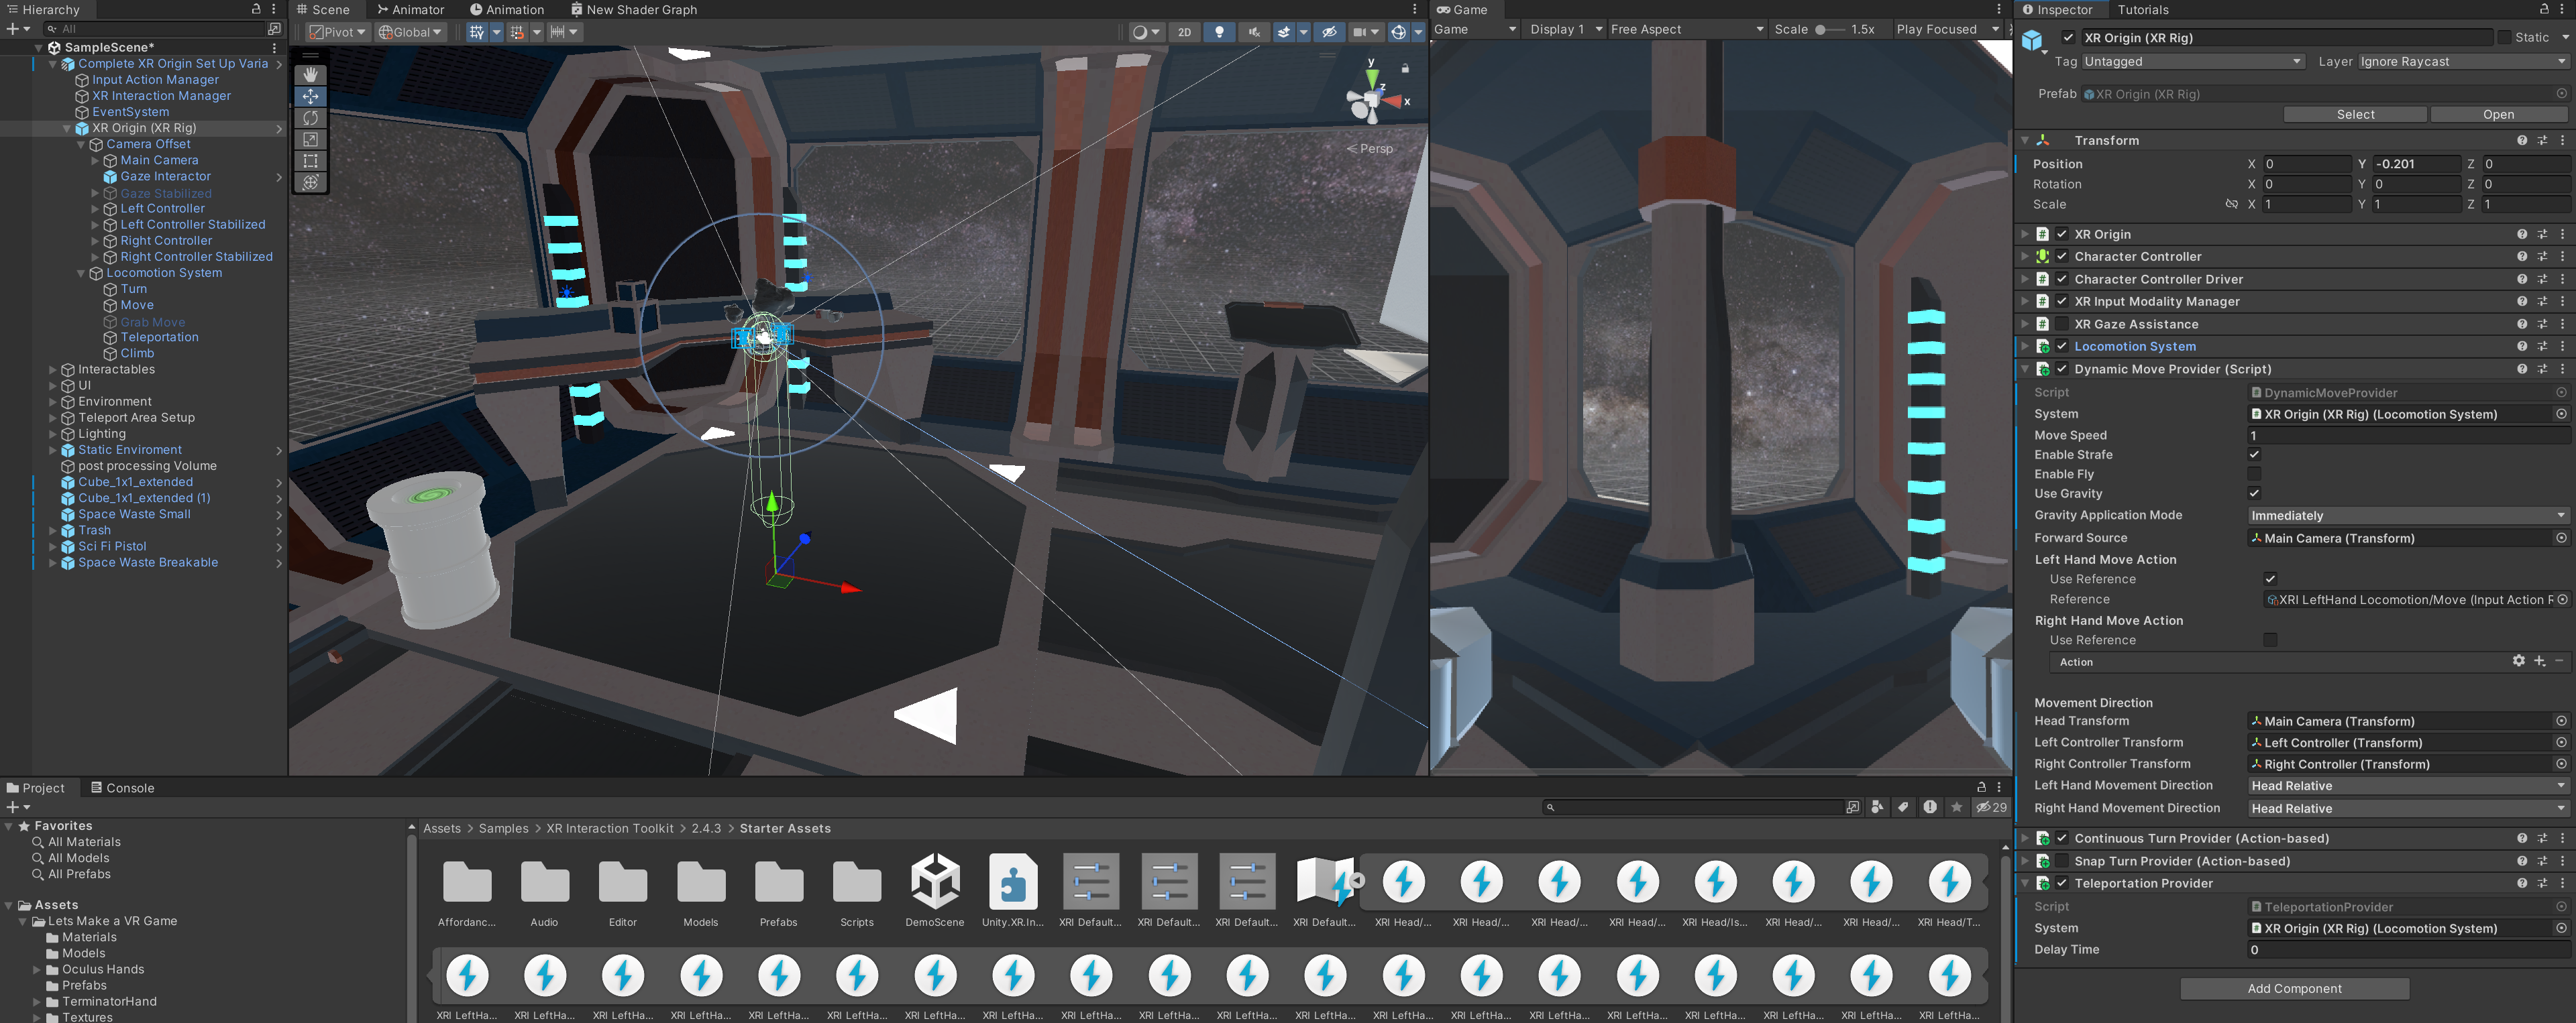Uncheck Enable Strafe checkbox

coord(2254,455)
